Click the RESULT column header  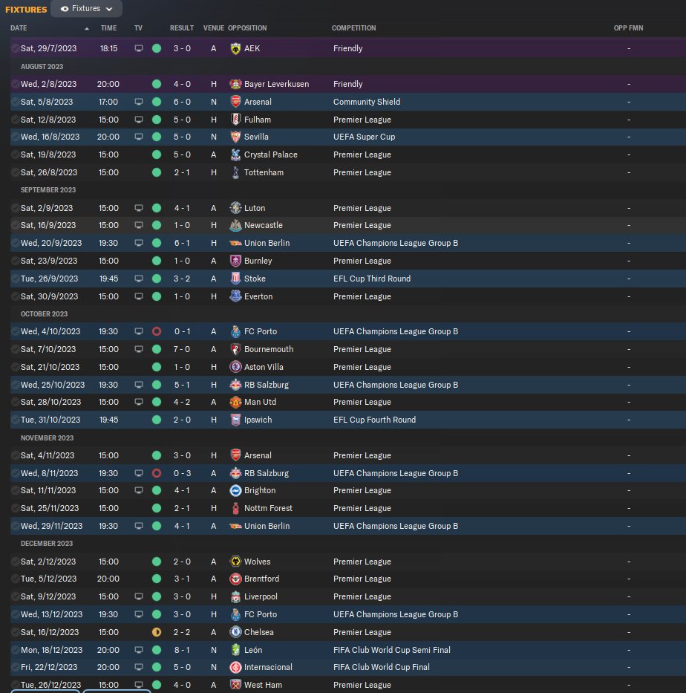(x=182, y=27)
